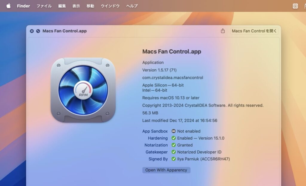The image size is (306, 186).
Task: Click the Not enabled icon for App Sandbox
Action: pos(174,131)
